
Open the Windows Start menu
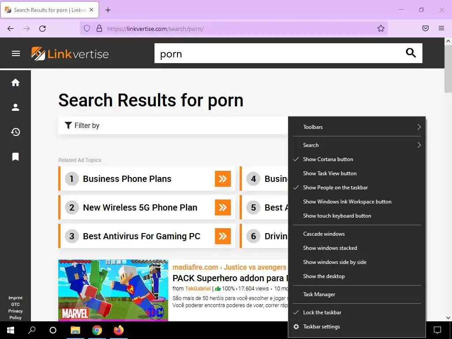click(11, 330)
